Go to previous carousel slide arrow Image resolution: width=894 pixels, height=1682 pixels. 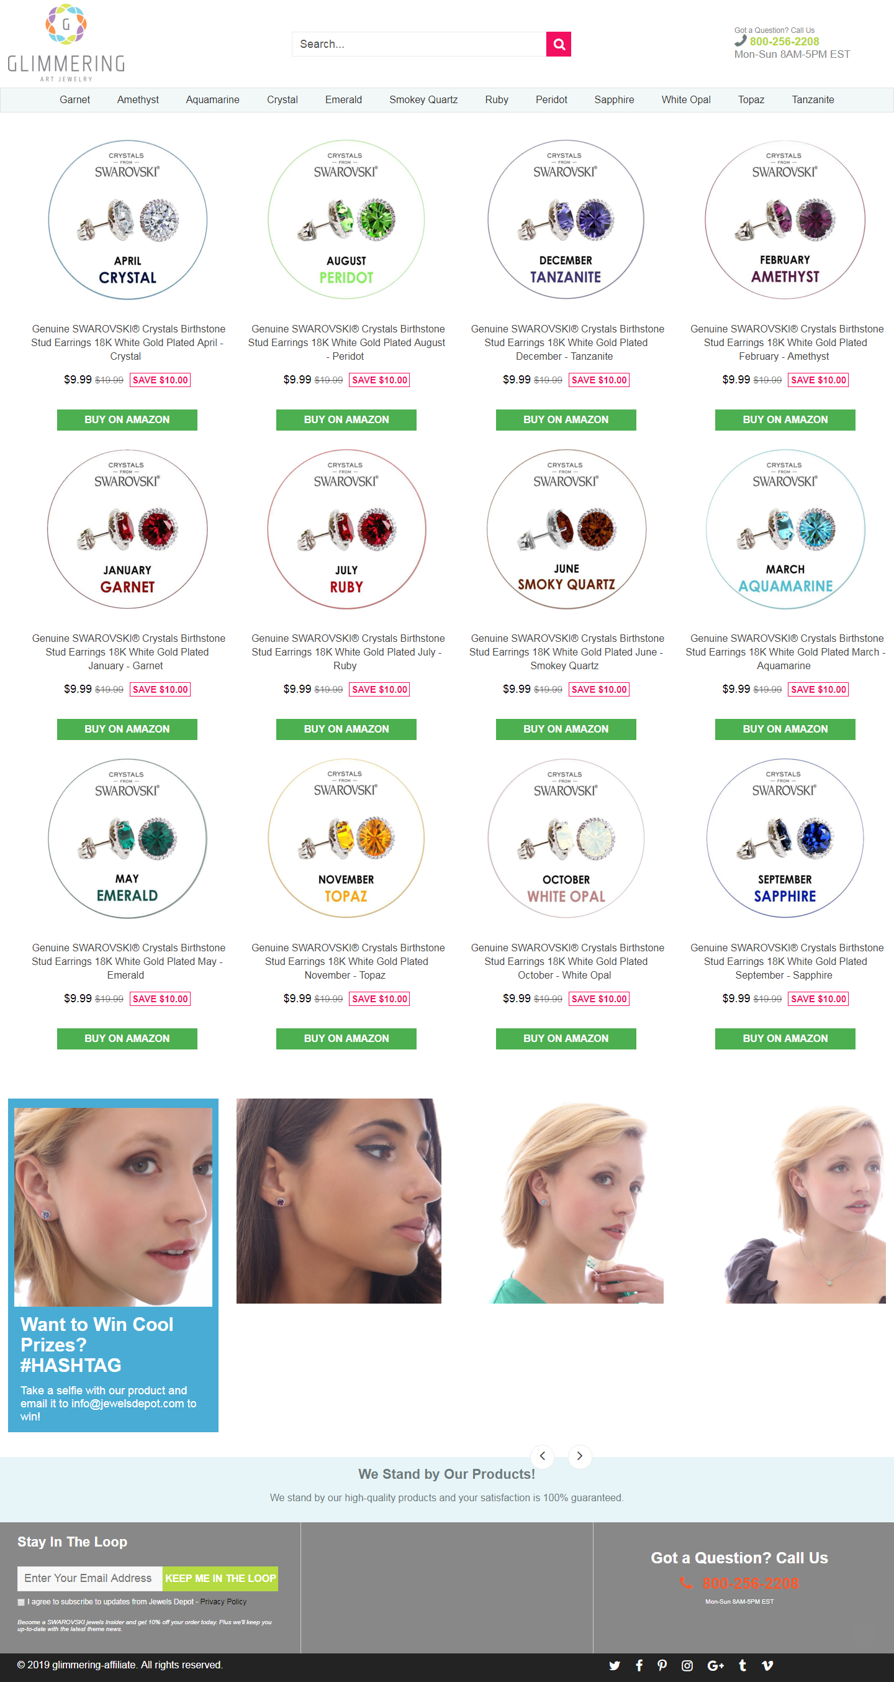point(542,1455)
